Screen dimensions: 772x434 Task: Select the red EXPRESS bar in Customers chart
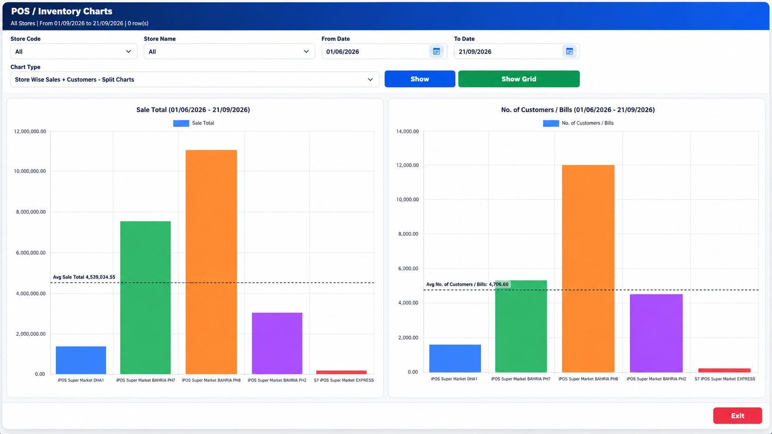coord(724,370)
